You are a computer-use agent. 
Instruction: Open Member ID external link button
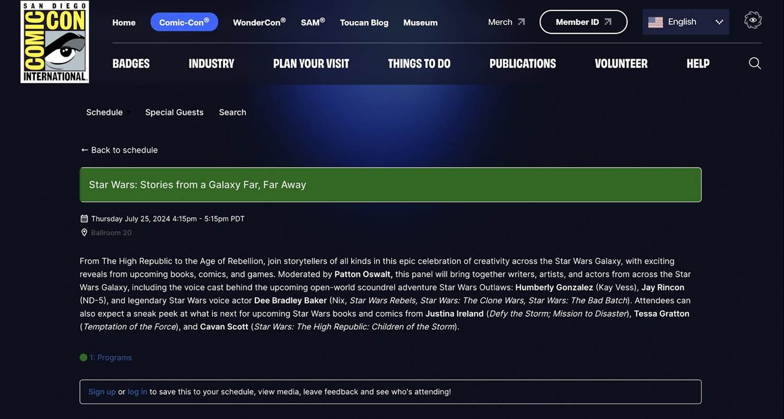(x=583, y=22)
